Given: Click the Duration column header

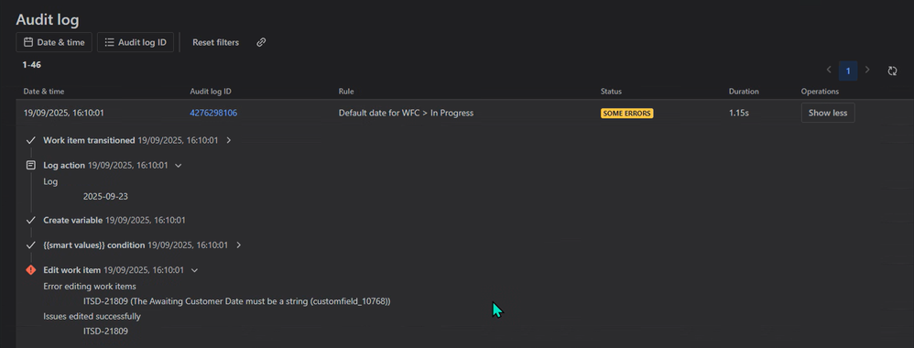Looking at the screenshot, I should pyautogui.click(x=744, y=92).
